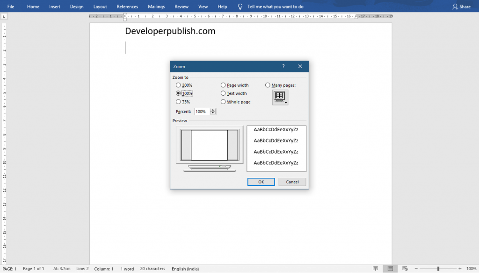Click the Zoom dialog help question mark
This screenshot has width=479, height=273.
tap(283, 66)
